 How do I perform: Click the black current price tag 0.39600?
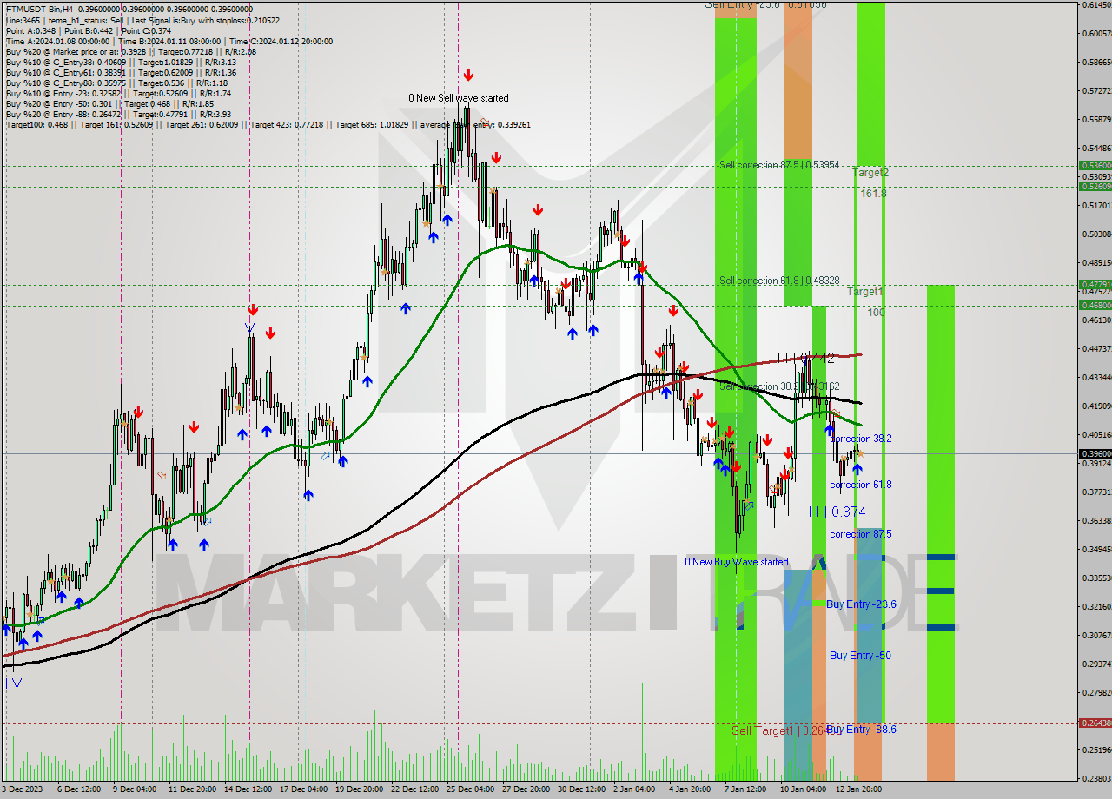coord(1095,453)
